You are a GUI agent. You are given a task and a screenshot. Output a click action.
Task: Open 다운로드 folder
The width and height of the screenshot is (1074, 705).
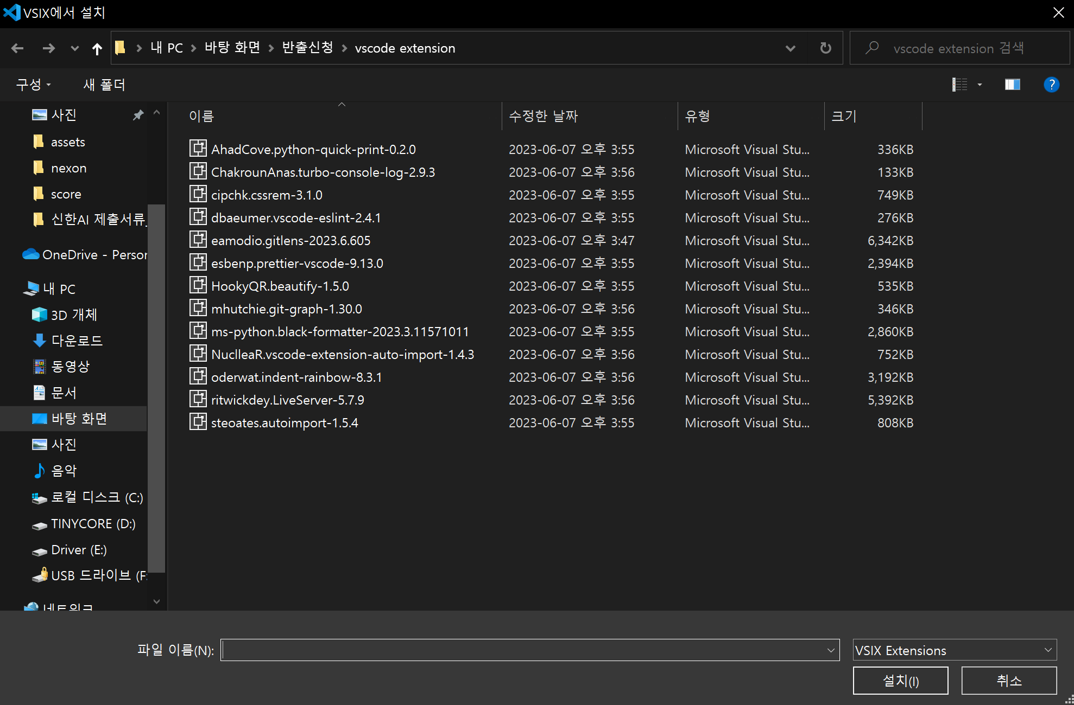pos(77,341)
